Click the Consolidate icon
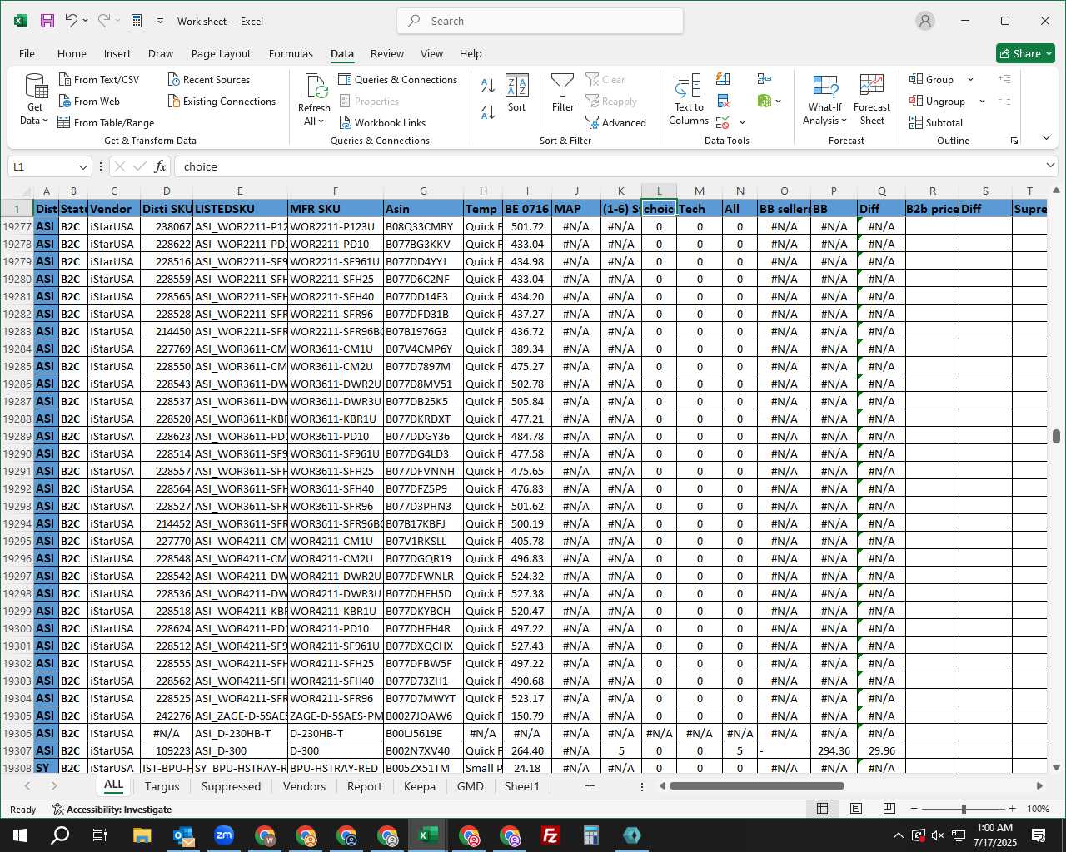 [764, 79]
